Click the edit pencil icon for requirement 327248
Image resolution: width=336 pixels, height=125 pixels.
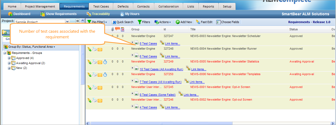point(90,49)
